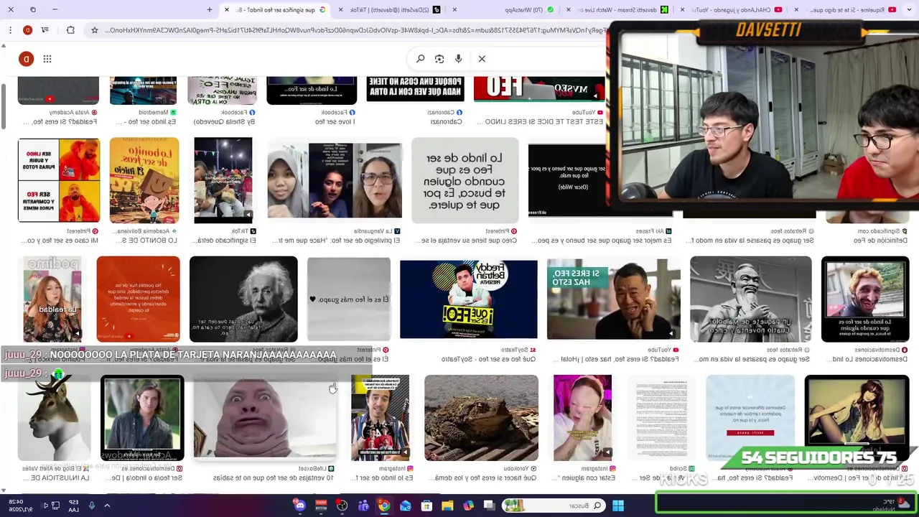Open the Drake meme 'Ser lindo / Ser feo' image
Image resolution: width=919 pixels, height=517 pixels.
[x=59, y=180]
